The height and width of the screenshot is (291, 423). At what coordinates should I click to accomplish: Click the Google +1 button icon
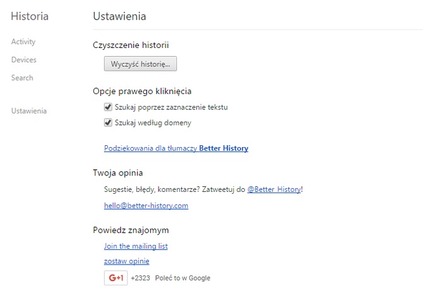116,278
